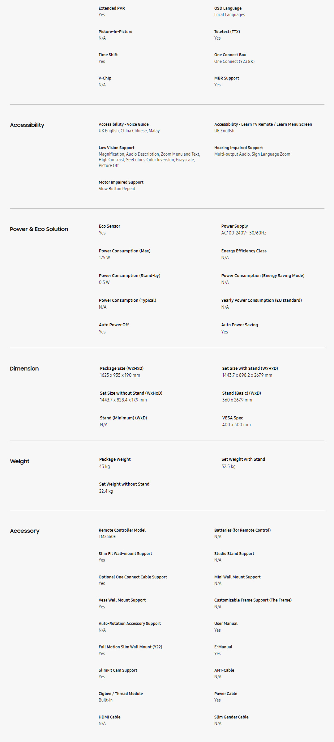This screenshot has height=742, width=334.
Task: Click the One Connect Box label
Action: (230, 55)
